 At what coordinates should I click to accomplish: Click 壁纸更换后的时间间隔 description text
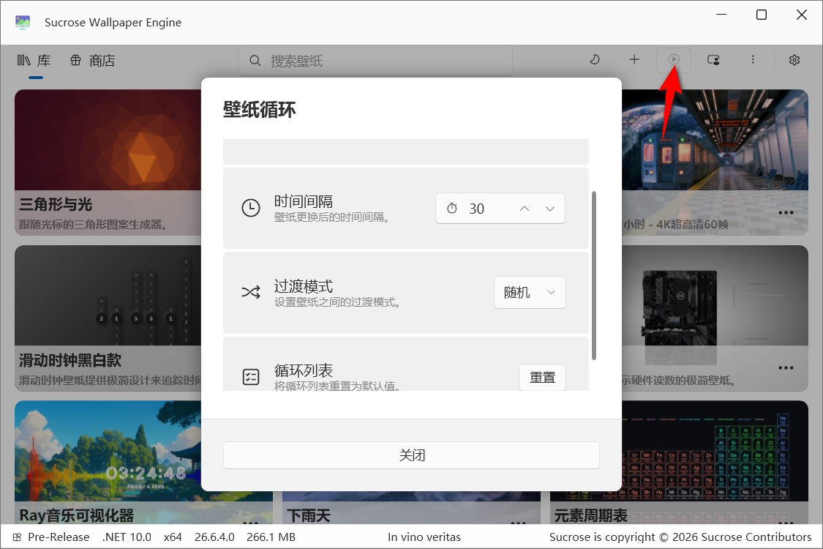pos(331,217)
